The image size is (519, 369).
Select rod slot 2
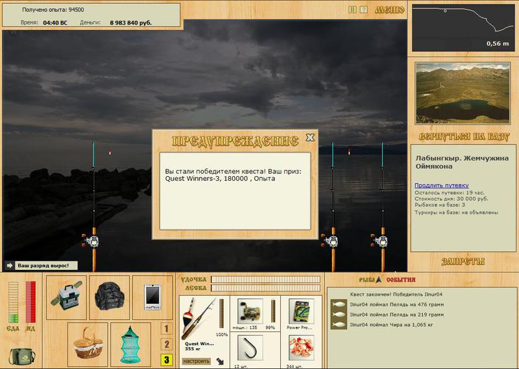click(x=166, y=344)
